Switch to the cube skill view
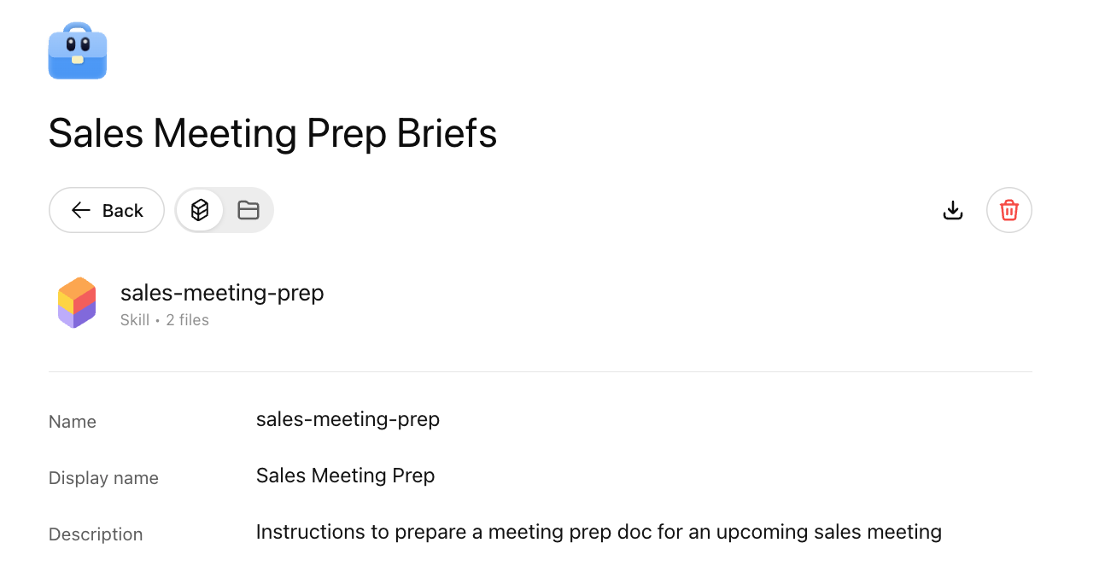 (x=200, y=210)
